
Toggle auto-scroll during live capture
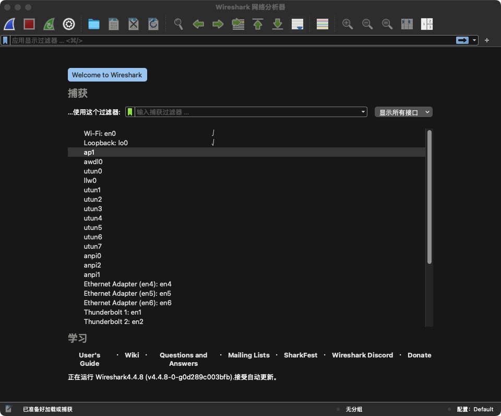pyautogui.click(x=297, y=24)
